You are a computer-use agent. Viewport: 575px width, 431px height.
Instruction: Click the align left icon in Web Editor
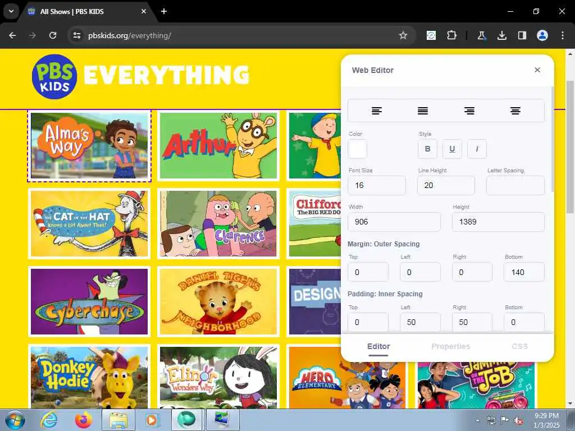click(377, 111)
